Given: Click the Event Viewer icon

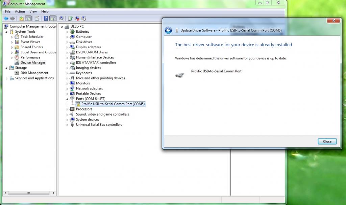Looking at the screenshot, I should tap(17, 42).
